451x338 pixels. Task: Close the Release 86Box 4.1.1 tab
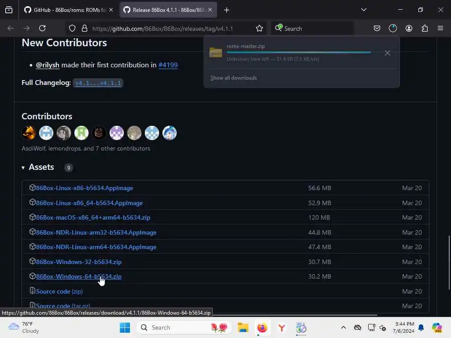[x=210, y=10]
